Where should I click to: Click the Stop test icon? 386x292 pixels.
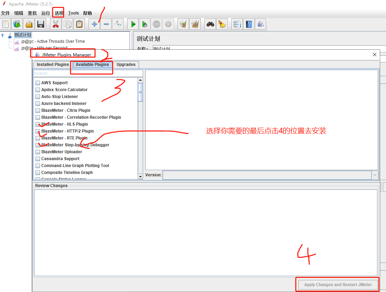pos(157,24)
